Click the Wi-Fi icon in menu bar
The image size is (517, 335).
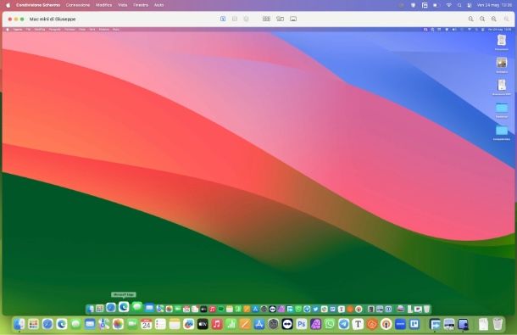tap(448, 5)
